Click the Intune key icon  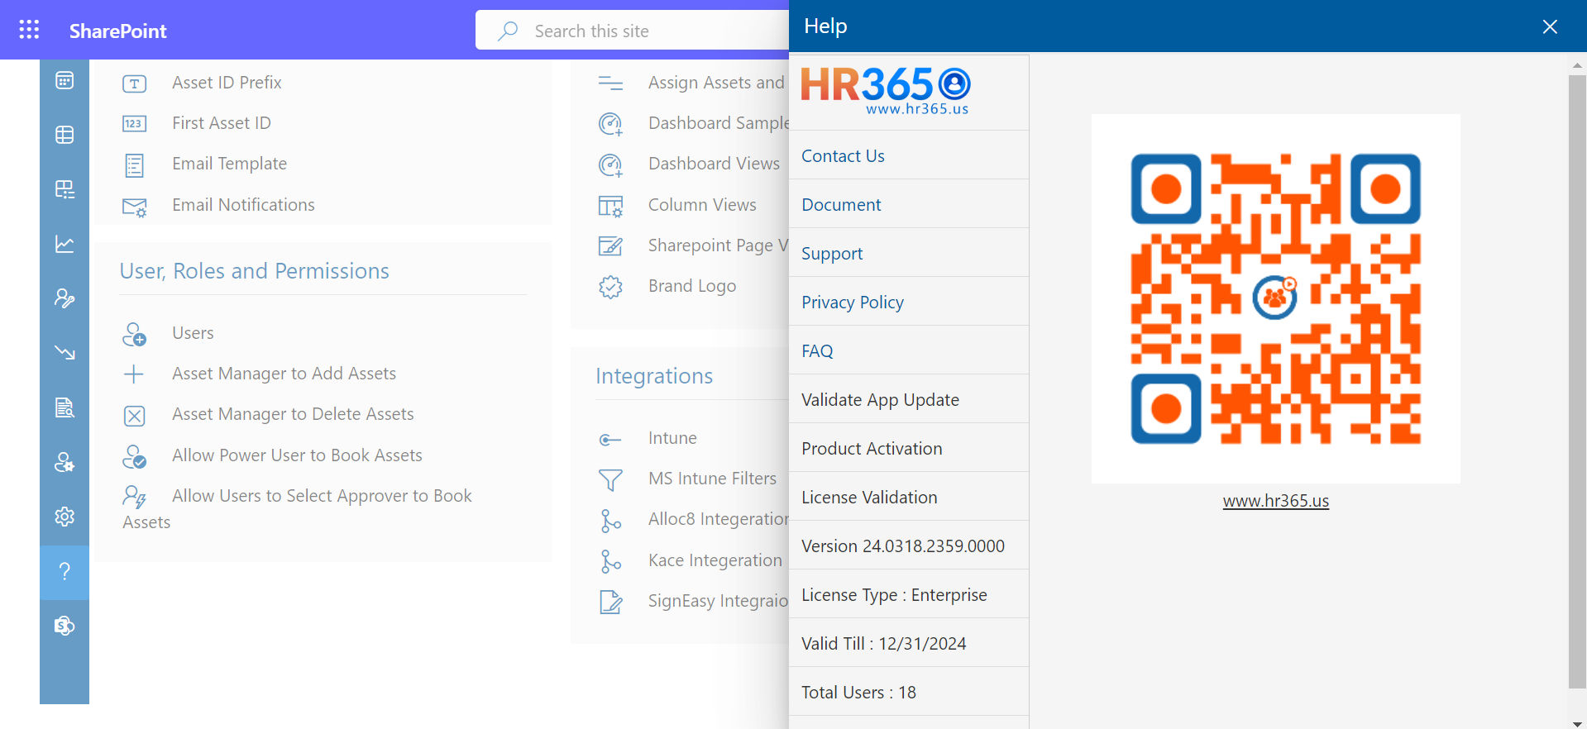click(610, 440)
